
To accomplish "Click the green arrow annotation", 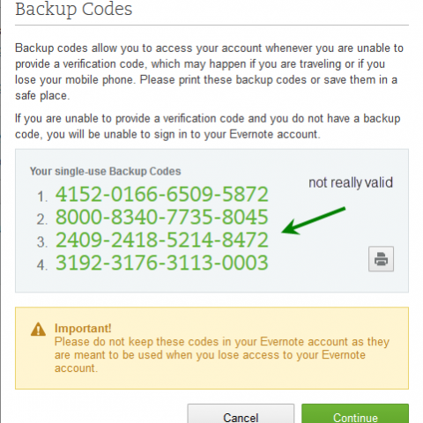I will [x=314, y=220].
